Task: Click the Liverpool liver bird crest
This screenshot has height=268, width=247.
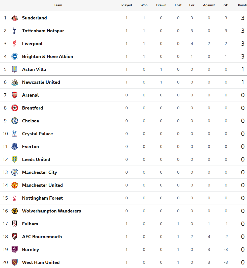Action: 15,44
